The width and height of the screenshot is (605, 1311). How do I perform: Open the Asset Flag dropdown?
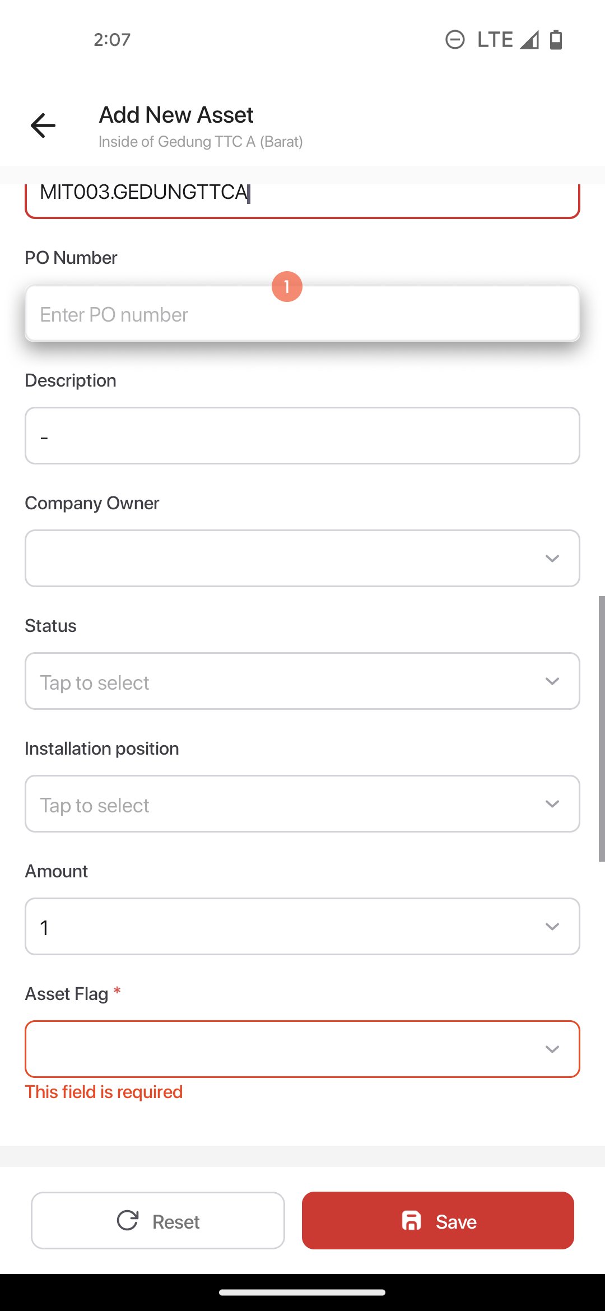(302, 1049)
